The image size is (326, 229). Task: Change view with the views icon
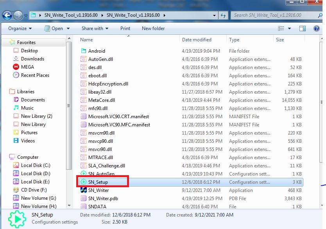click(281, 28)
